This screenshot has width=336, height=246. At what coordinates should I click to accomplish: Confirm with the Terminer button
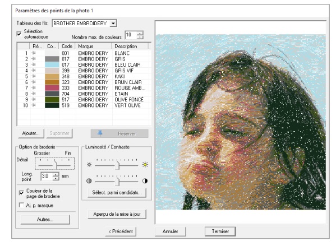(x=220, y=231)
